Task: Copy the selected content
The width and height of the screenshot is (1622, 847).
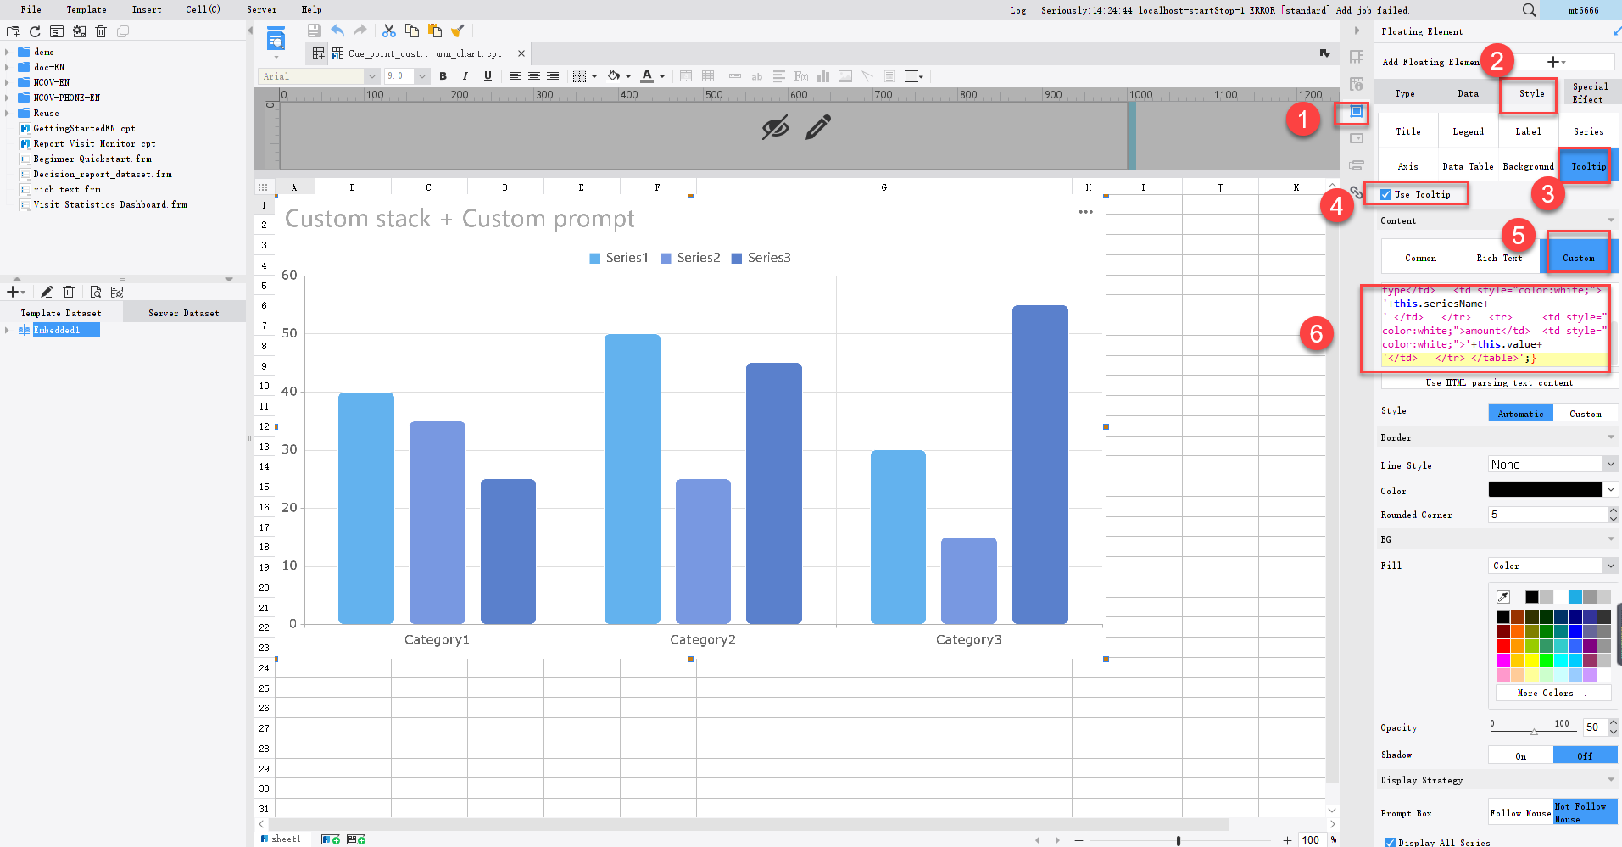Action: 412,31
